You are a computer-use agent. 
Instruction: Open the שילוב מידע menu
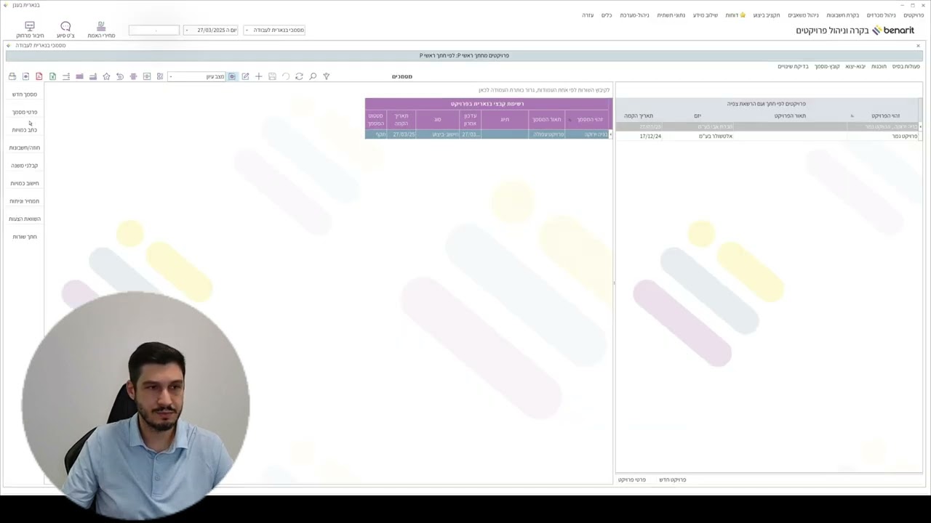point(705,15)
